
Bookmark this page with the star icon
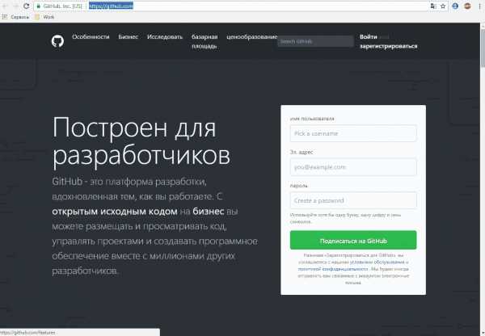443,6
